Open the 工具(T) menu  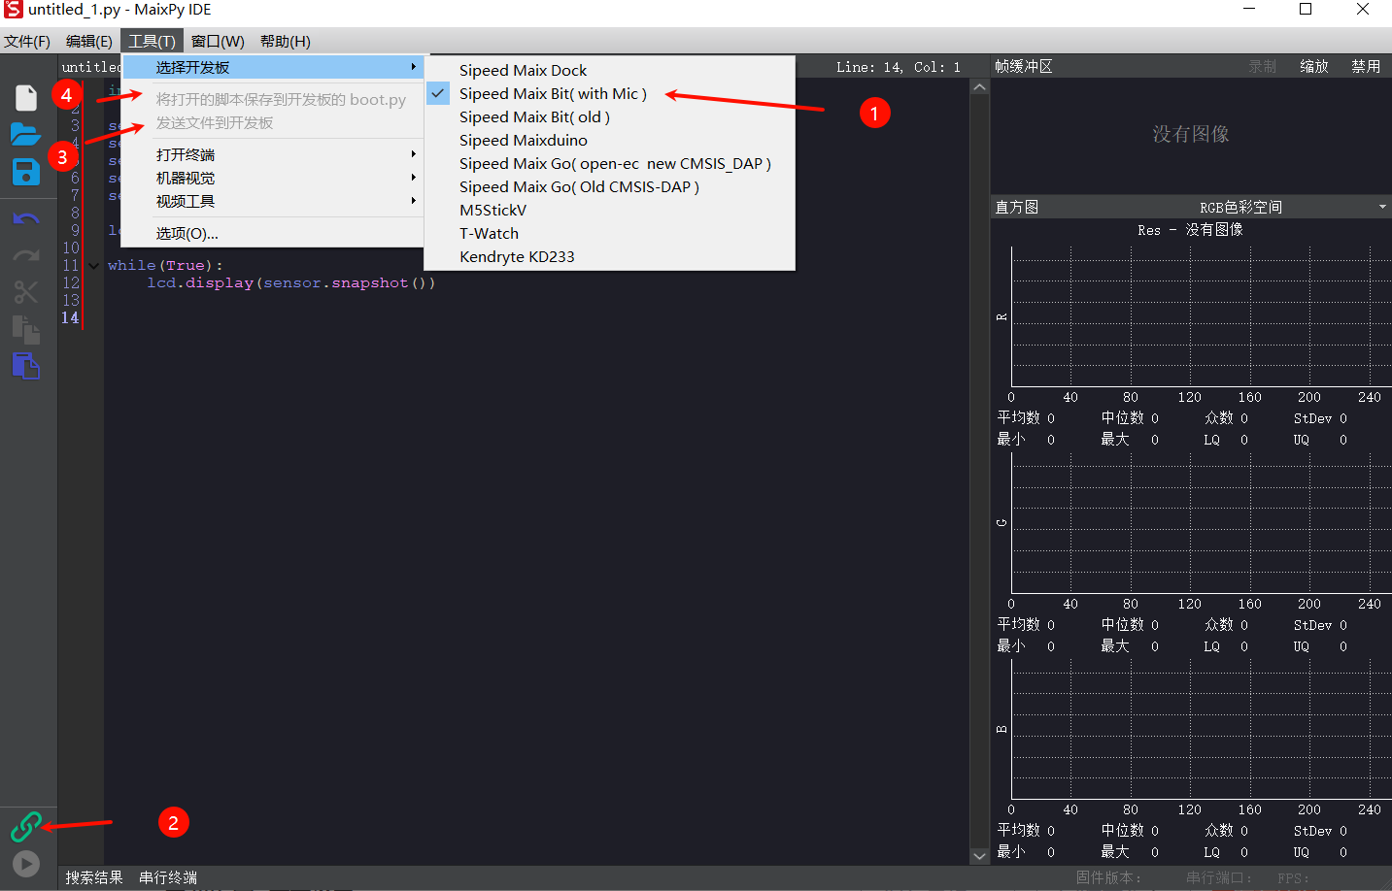point(153,42)
